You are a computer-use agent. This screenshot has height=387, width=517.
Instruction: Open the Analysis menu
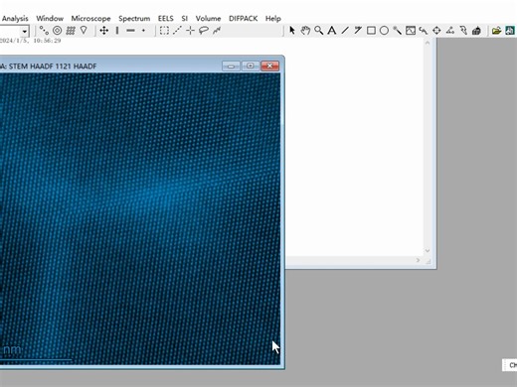(15, 19)
